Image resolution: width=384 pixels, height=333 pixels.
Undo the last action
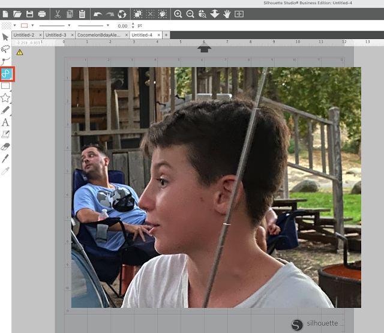(98, 14)
